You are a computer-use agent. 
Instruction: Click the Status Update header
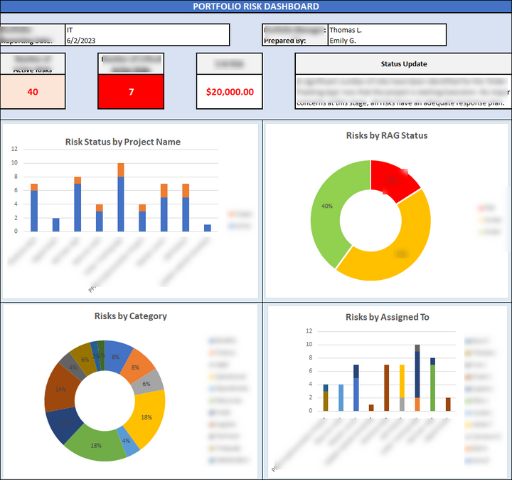(404, 63)
